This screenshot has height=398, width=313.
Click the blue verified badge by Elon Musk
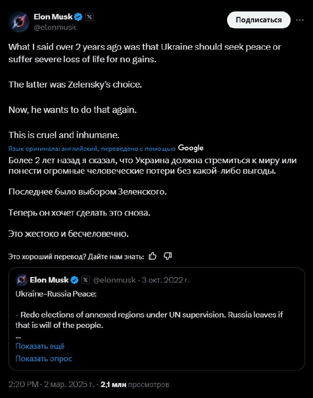point(78,16)
